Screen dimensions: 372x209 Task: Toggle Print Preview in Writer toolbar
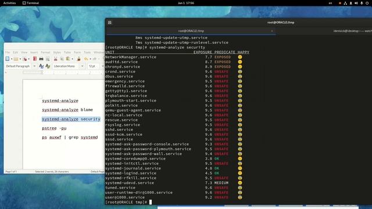[48, 59]
